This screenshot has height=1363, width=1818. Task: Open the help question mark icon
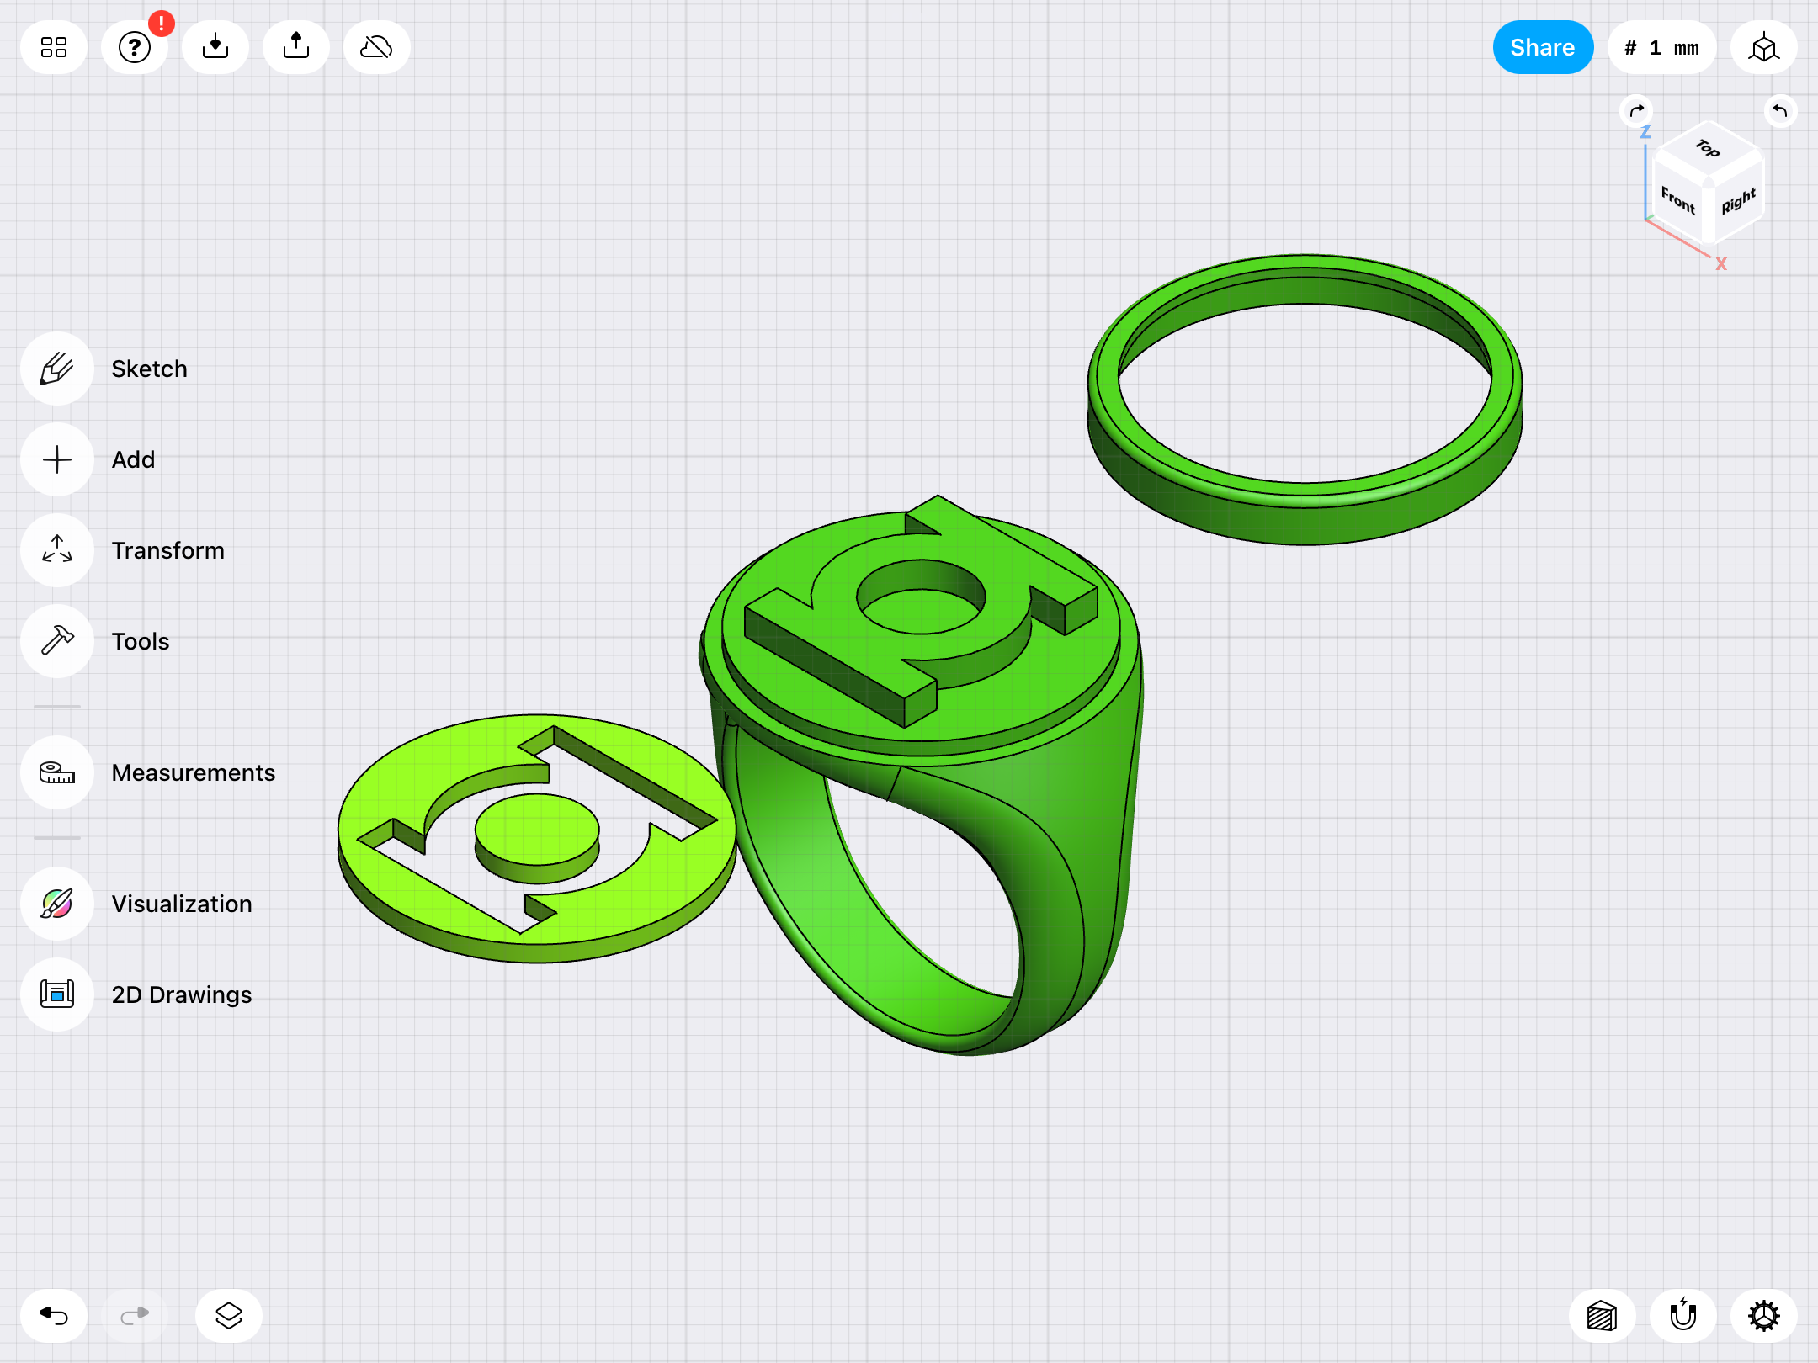click(135, 47)
